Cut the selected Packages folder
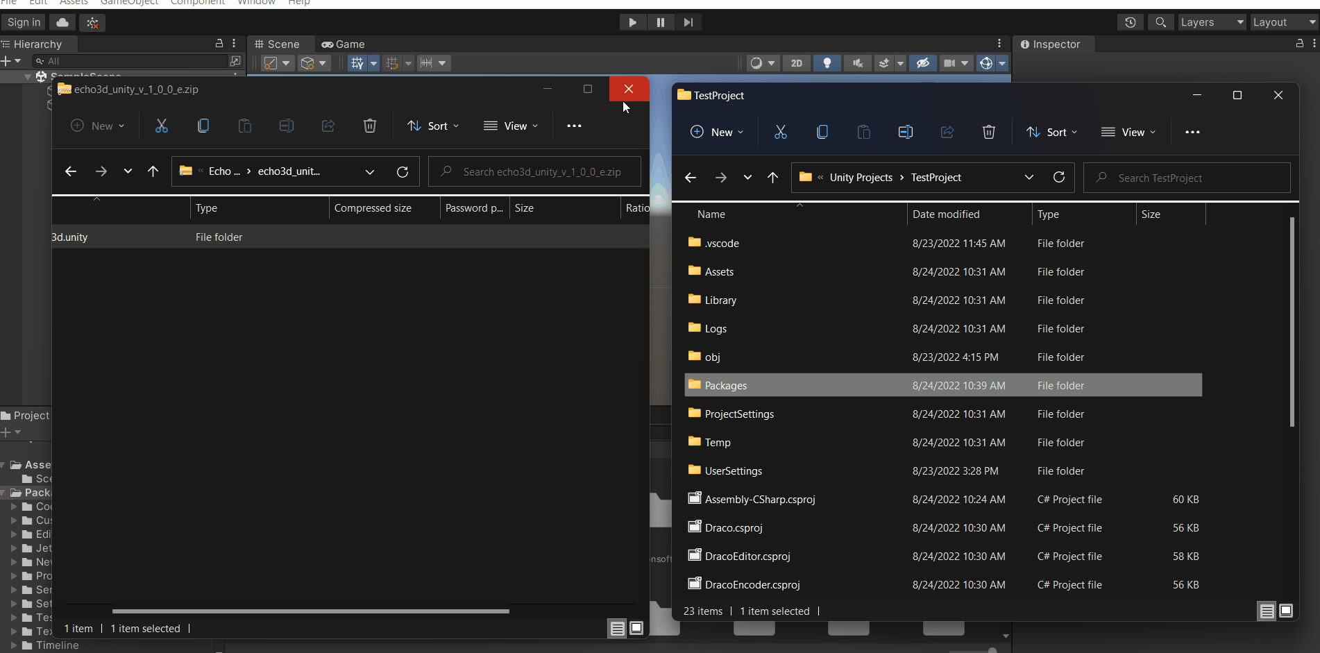This screenshot has width=1320, height=653. 781,132
